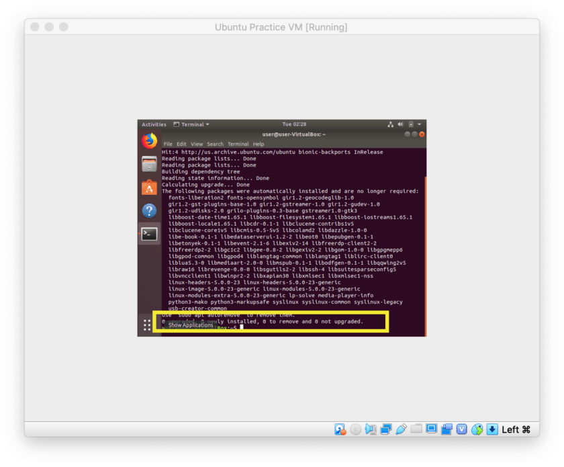Click the hard disk activity indicator

click(340, 429)
